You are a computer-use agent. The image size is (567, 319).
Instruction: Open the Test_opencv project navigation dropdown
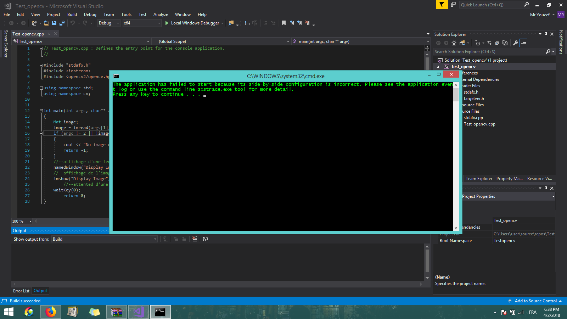click(82, 41)
